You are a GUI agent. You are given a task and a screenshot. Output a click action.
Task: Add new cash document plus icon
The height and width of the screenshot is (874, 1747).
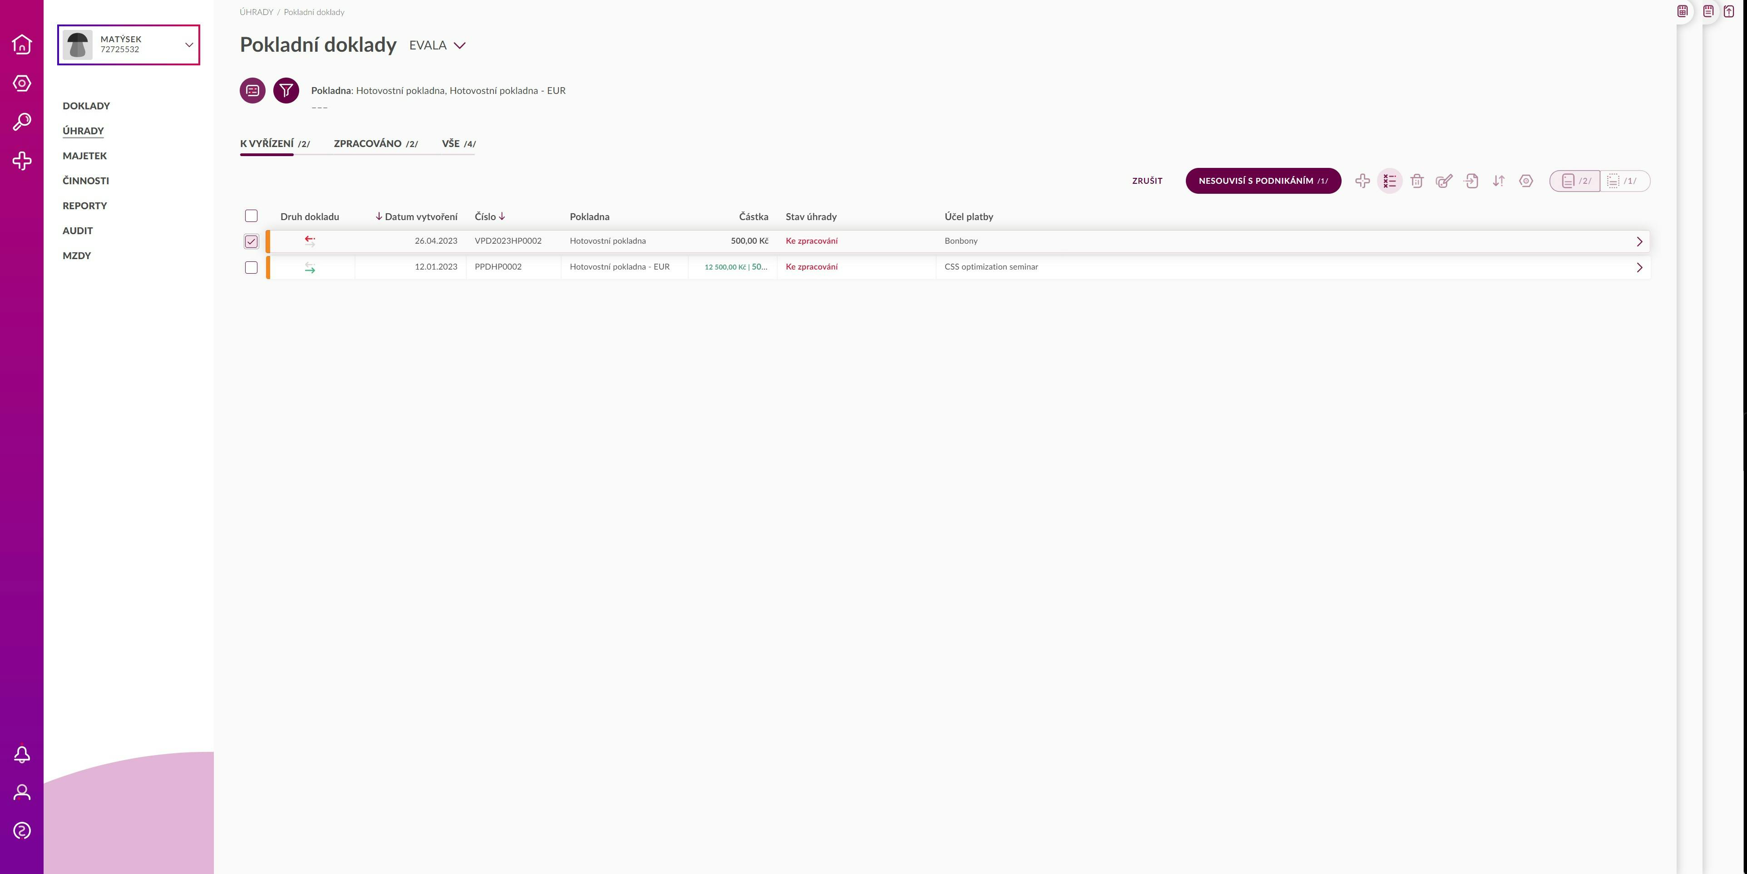click(1362, 181)
